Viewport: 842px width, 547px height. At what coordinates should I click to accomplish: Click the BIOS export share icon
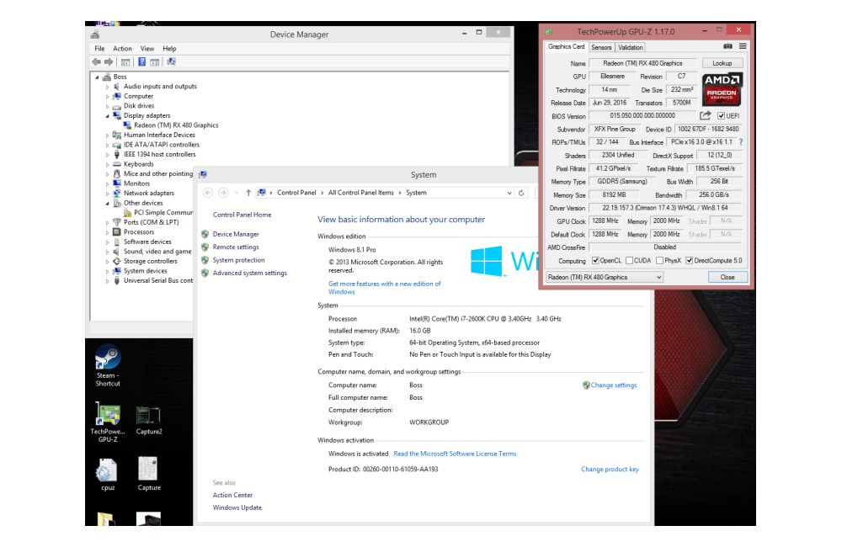pyautogui.click(x=706, y=115)
